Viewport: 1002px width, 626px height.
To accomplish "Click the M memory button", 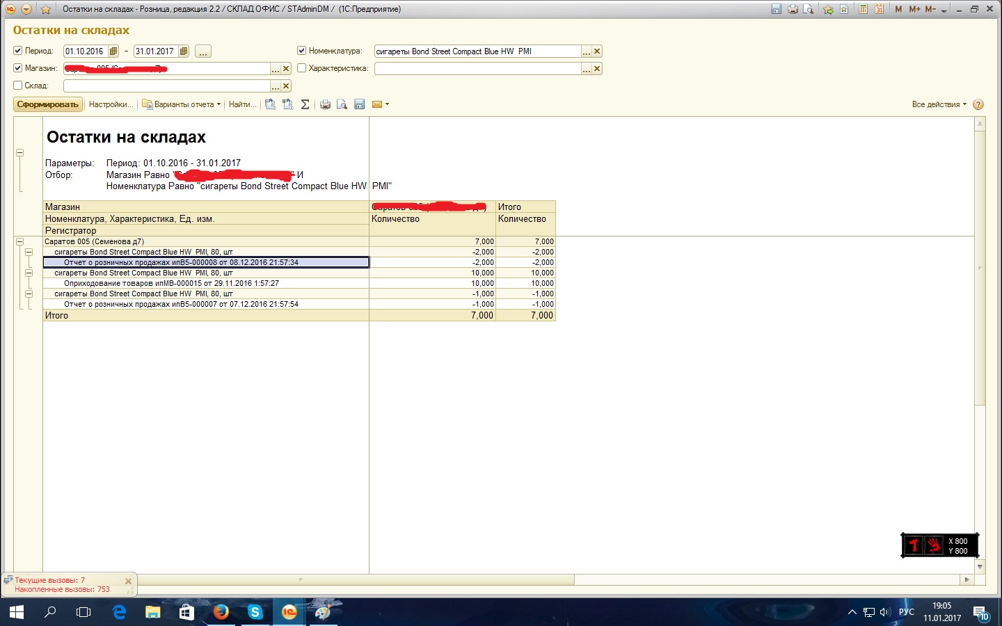I will click(x=898, y=9).
